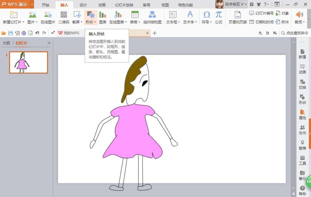Output the file as PDF
This screenshot has width=311, height=197.
pyautogui.click(x=17, y=33)
